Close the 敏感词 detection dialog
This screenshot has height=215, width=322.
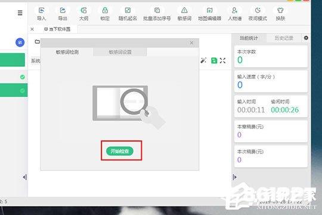tap(191, 42)
